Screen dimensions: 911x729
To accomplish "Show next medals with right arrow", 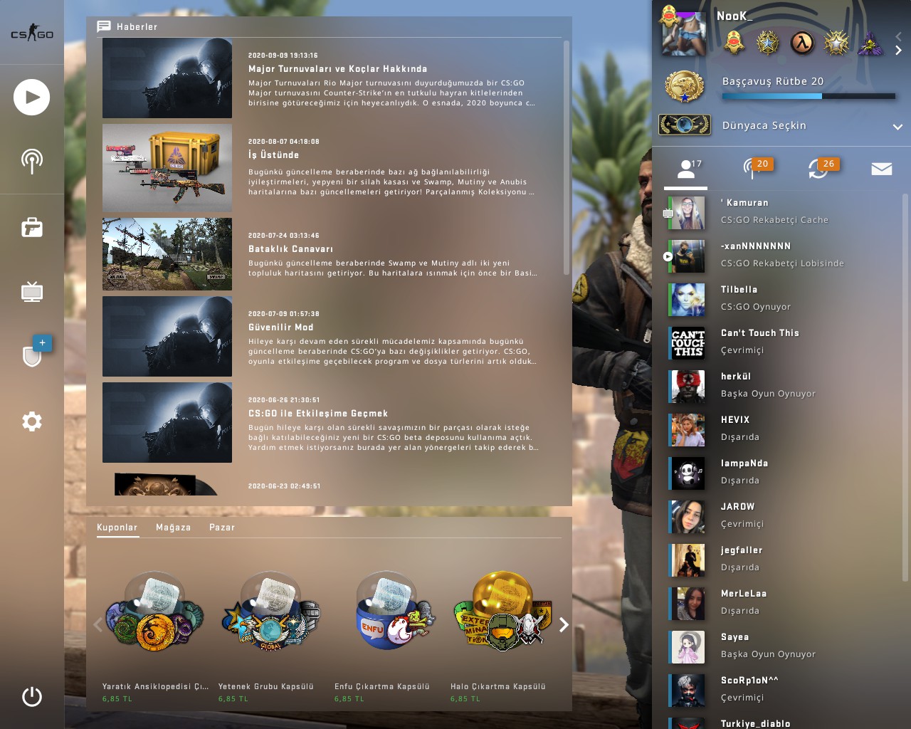I will click(898, 50).
